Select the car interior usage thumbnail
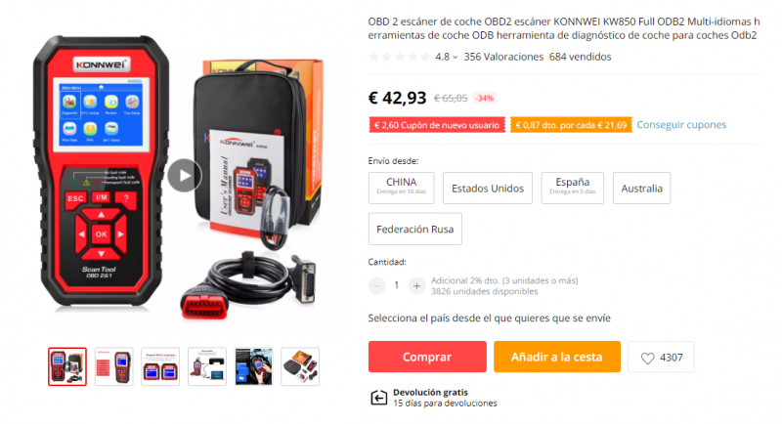 (x=253, y=366)
